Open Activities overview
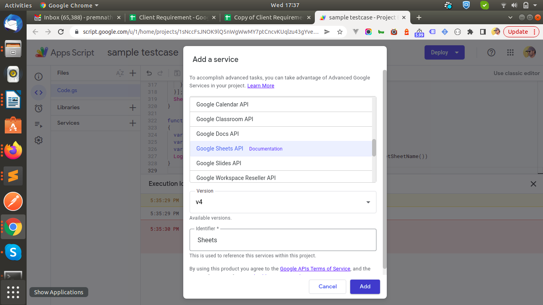 tap(18, 5)
